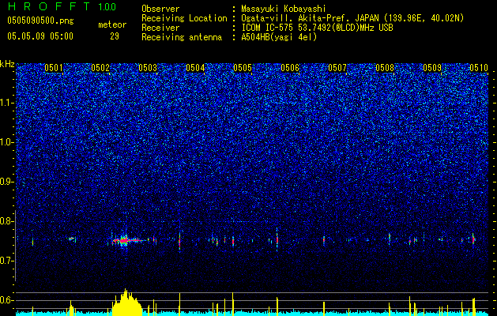Click the tall yellow power peak after 0502
Image resolution: width=497 pixels, height=316 pixels.
(126, 303)
